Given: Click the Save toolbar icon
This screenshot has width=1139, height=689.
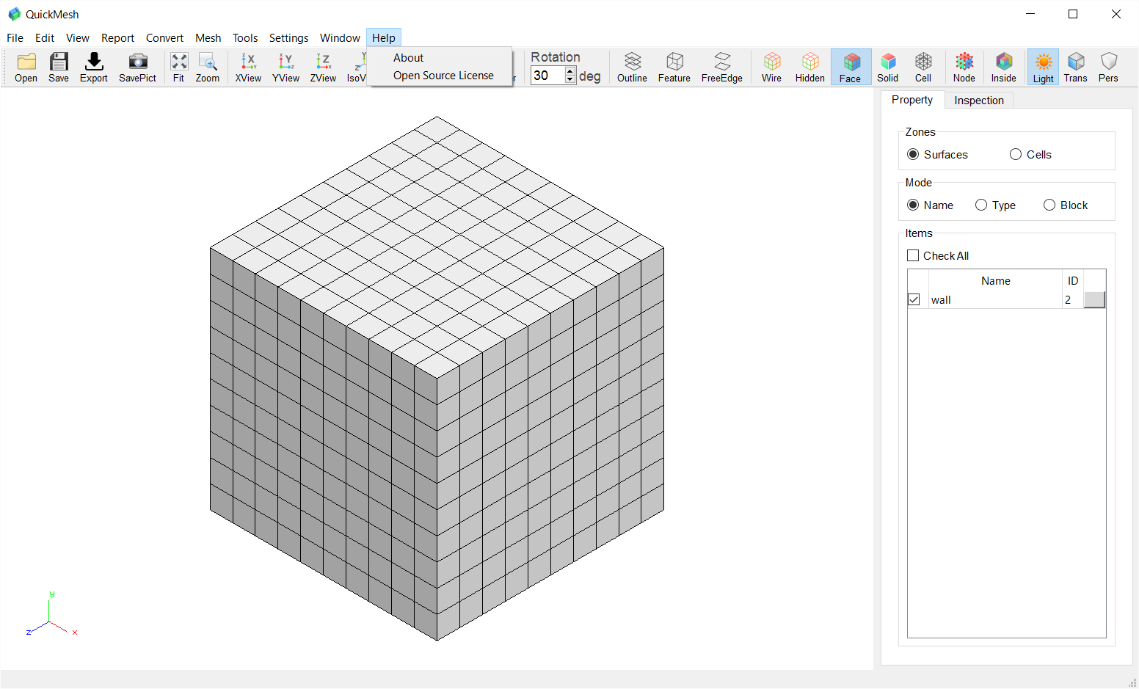Looking at the screenshot, I should [x=59, y=68].
